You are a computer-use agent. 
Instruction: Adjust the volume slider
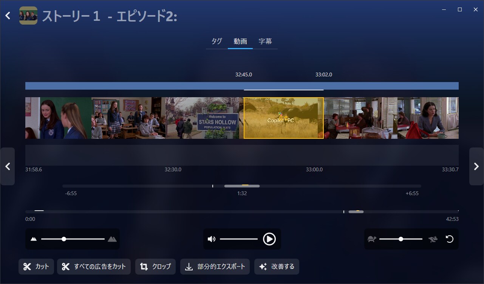239,239
